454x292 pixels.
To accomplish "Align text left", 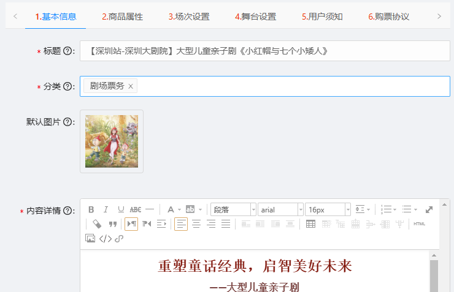I will tap(181, 224).
